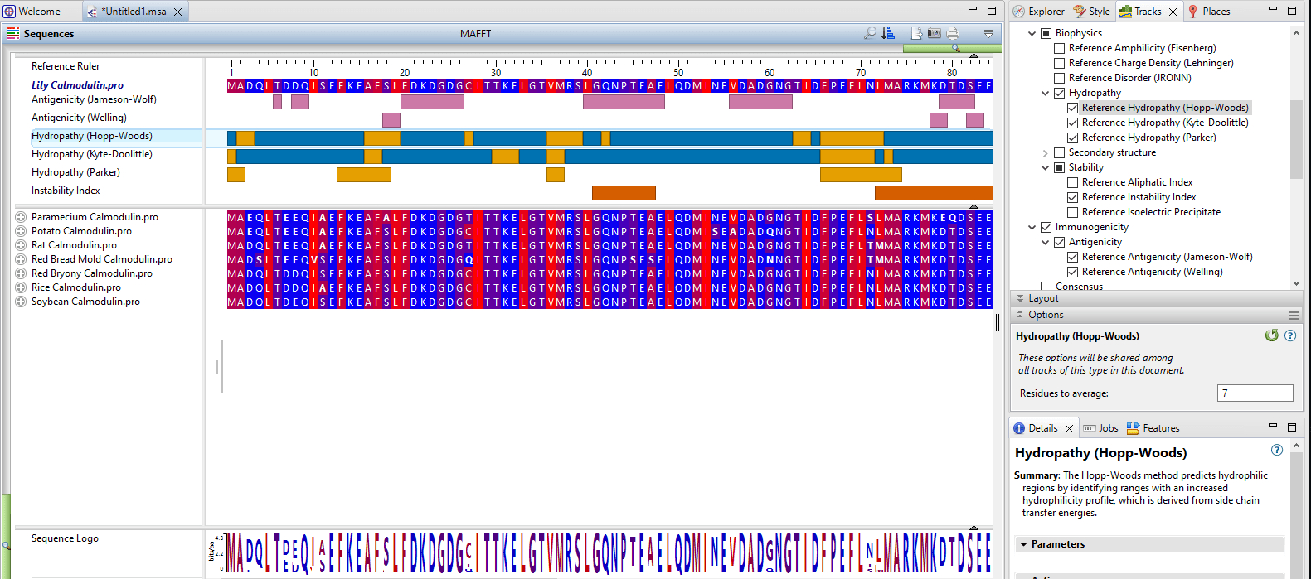Expand the Paramecium Calmodulin.pro sequence row

[21, 217]
